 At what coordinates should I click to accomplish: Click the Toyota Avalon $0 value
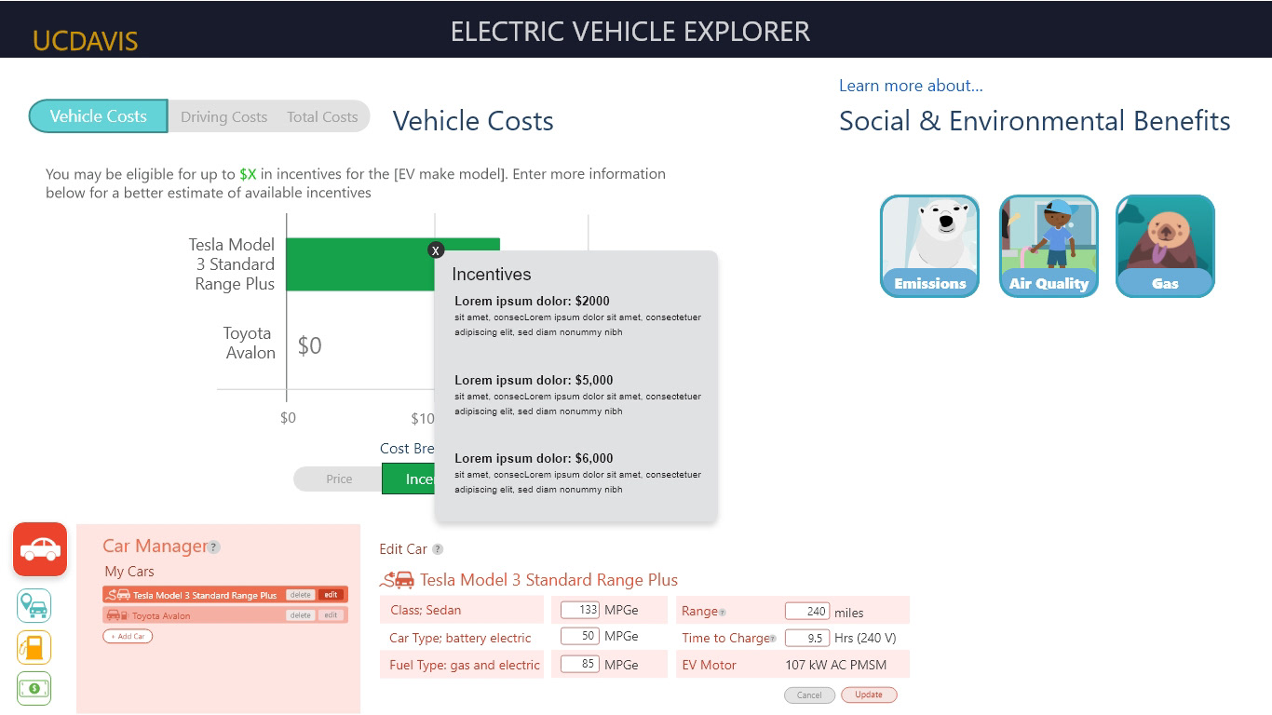click(x=310, y=345)
